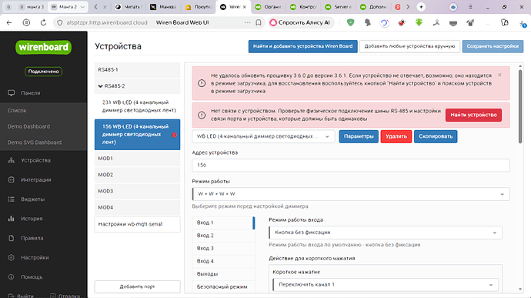Click Сохранить настройки button

point(493,46)
